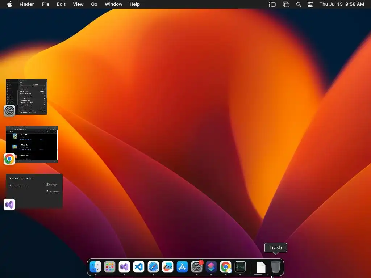This screenshot has width=371, height=278.
Task: Open the Go menu
Action: point(94,4)
